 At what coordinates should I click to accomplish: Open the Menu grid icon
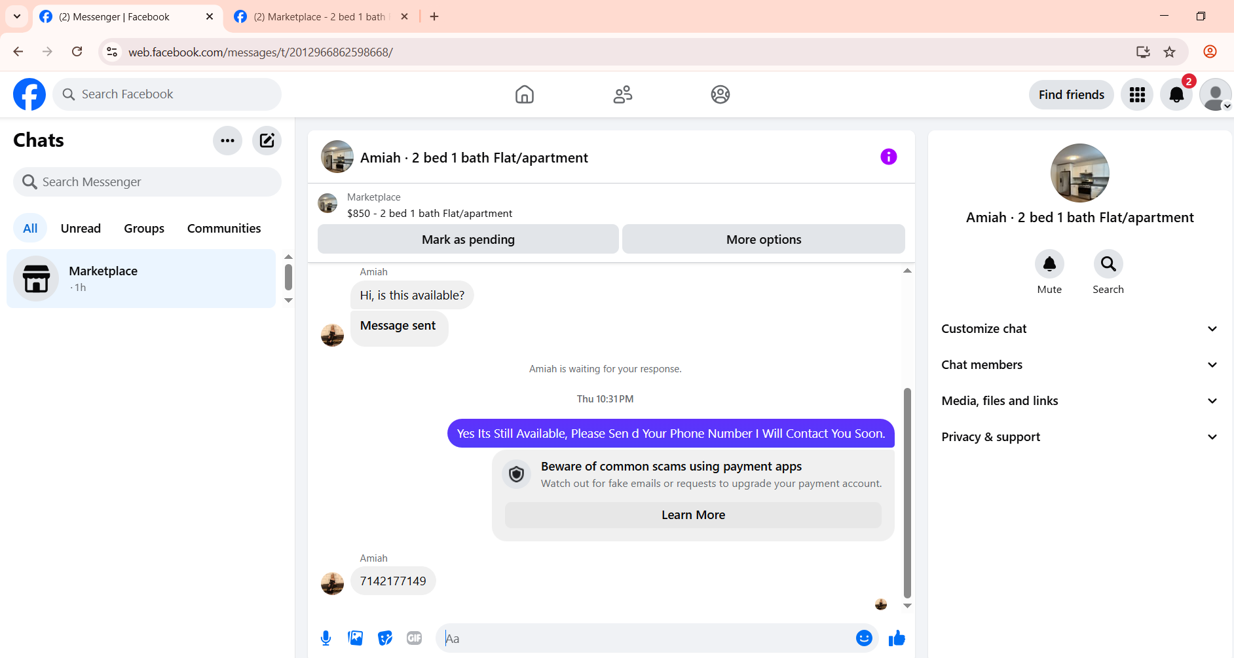coord(1137,95)
